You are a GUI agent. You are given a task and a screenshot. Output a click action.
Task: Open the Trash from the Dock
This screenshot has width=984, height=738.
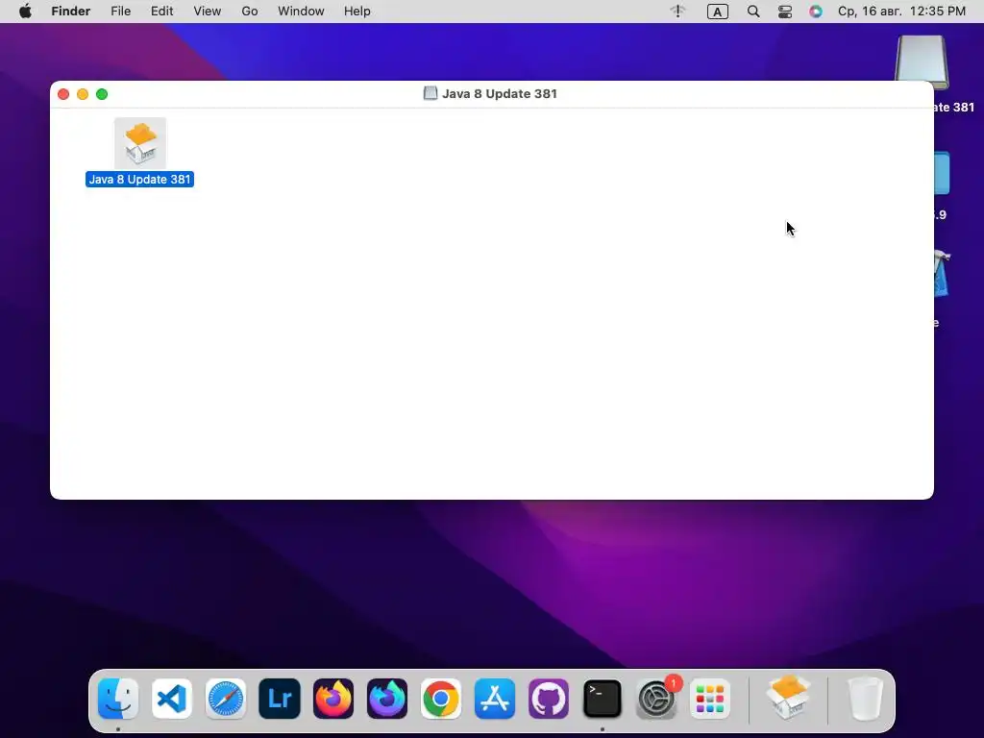point(866,699)
